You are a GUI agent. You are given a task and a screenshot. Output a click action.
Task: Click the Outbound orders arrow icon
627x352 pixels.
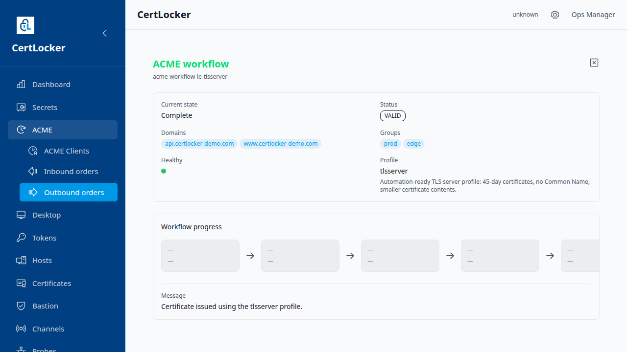pos(33,192)
